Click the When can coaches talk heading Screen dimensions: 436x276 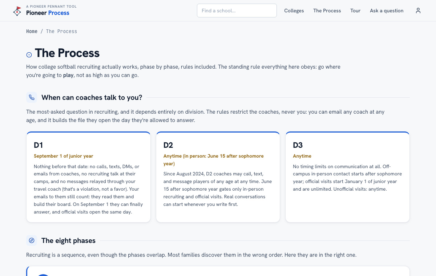92,97
